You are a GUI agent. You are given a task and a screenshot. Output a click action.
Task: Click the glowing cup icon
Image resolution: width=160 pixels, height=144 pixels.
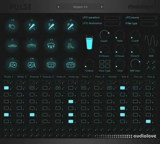[x=89, y=42]
